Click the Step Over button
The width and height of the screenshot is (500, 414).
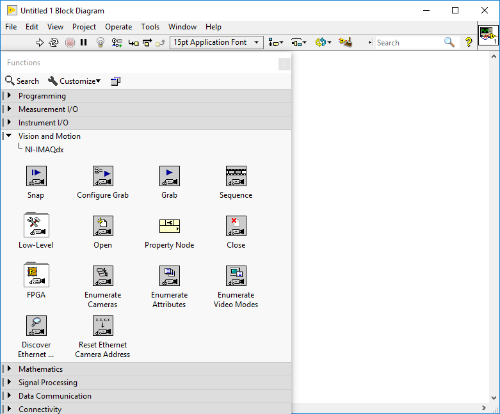click(x=147, y=42)
